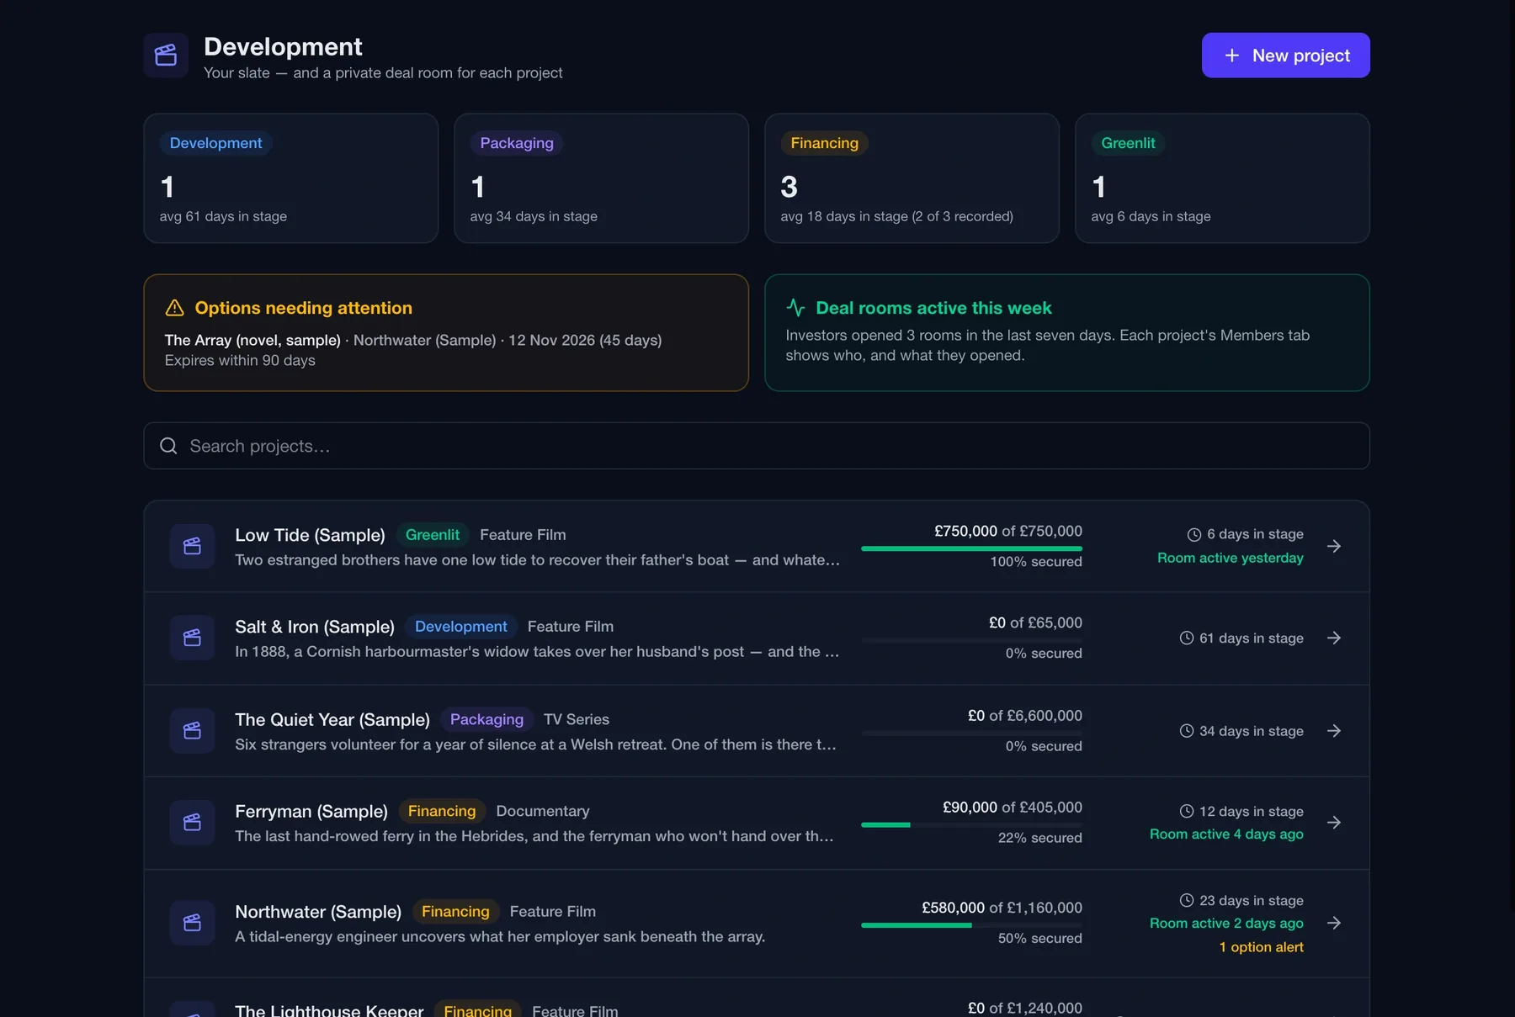The height and width of the screenshot is (1017, 1515).
Task: Click the Development clapperboard header icon
Action: 166,56
